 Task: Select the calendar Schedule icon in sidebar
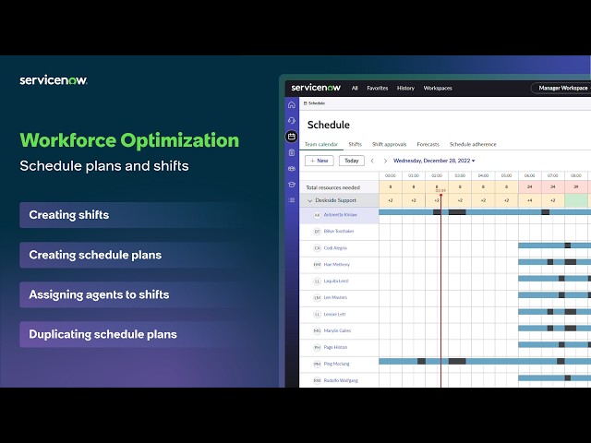(x=292, y=137)
